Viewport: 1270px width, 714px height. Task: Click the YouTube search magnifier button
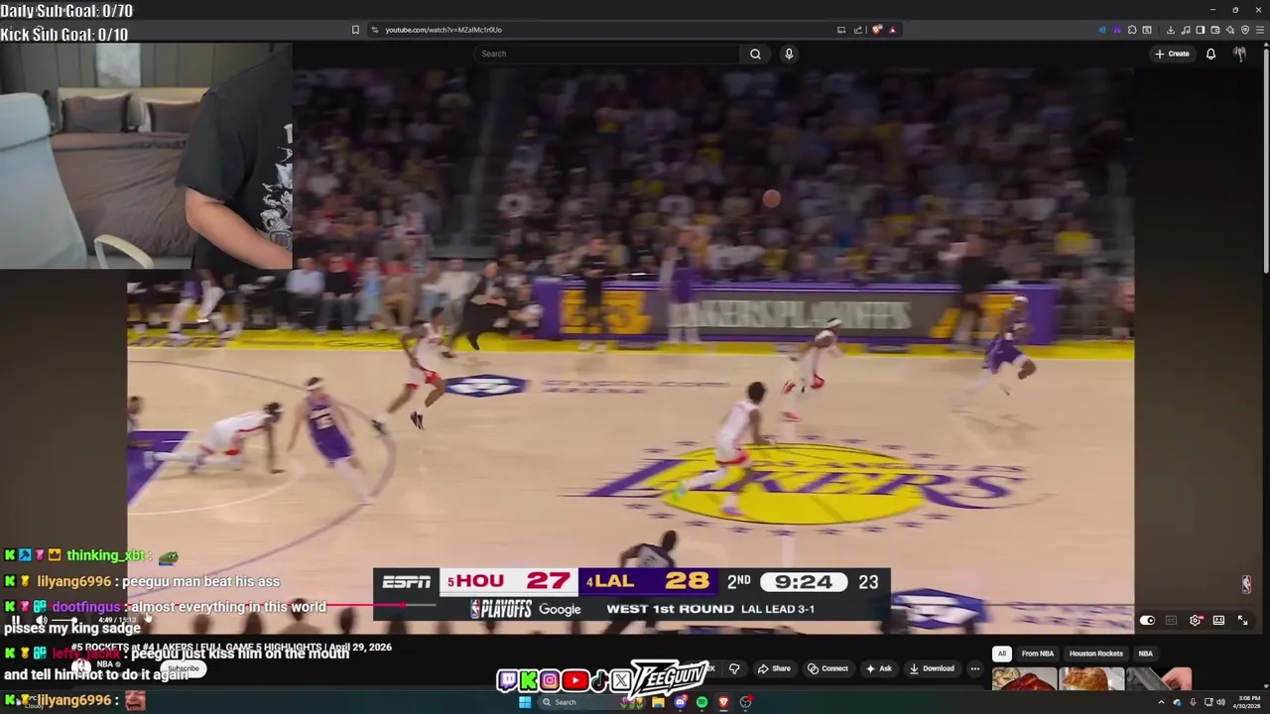click(x=755, y=54)
